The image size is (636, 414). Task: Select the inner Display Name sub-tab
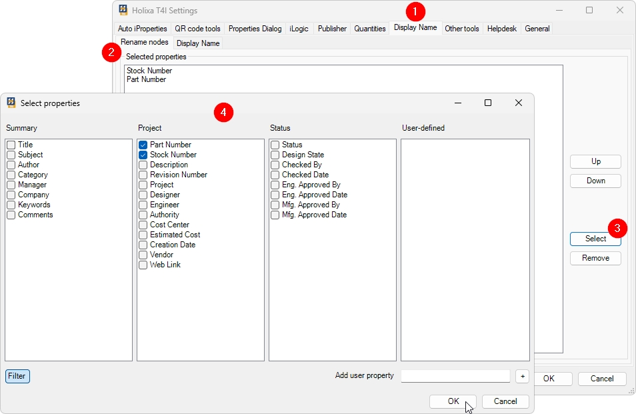tap(198, 43)
